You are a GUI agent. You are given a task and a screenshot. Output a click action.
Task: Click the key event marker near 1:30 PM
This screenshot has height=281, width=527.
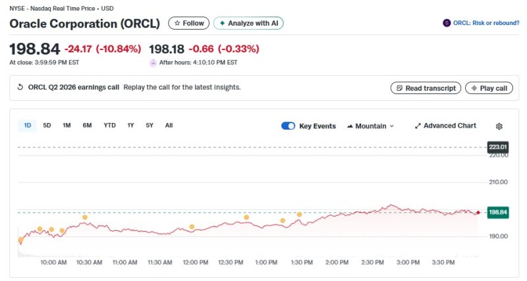coord(299,215)
